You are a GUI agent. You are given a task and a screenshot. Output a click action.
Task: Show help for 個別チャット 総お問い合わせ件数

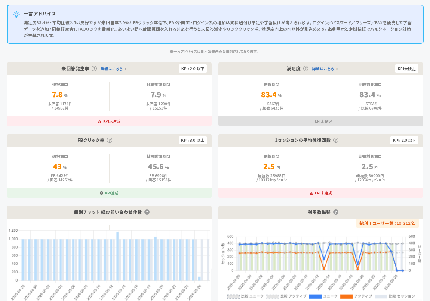pos(147,212)
